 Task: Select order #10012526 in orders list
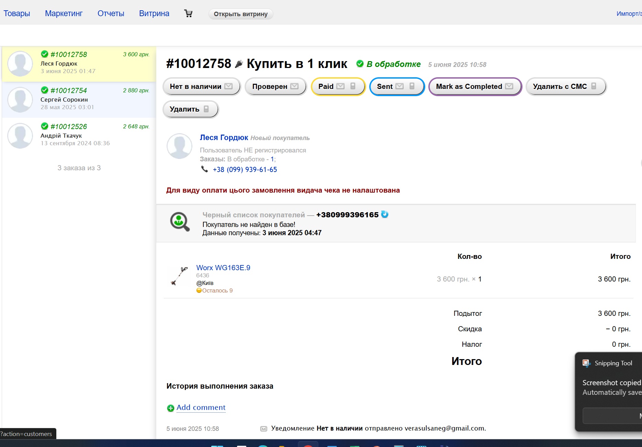79,136
